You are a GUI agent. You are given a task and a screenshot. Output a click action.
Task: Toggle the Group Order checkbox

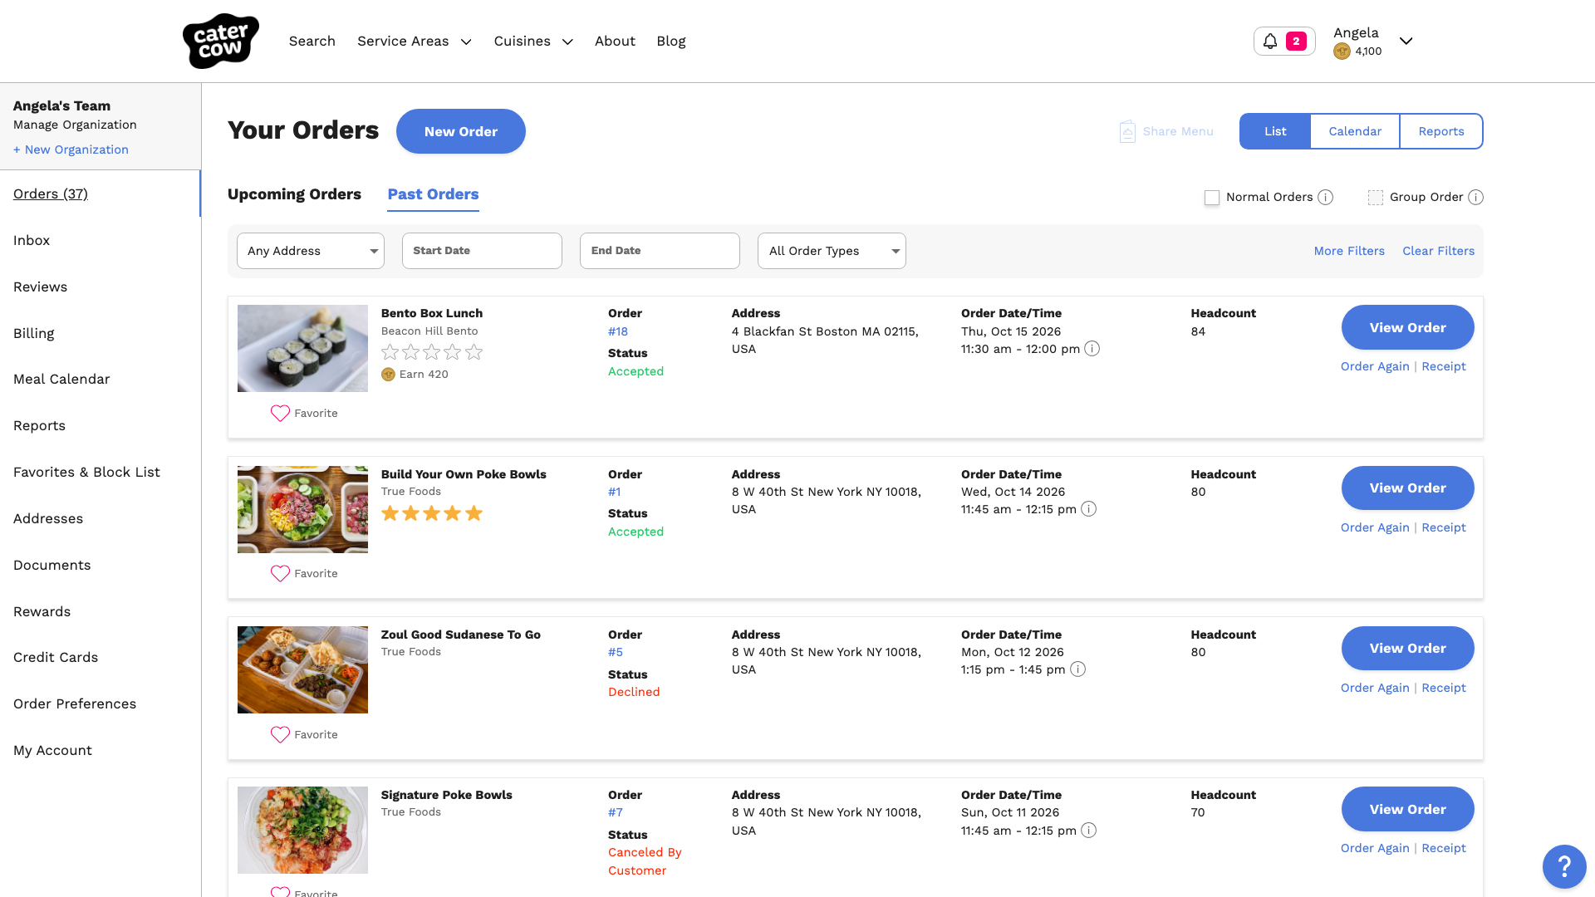(1376, 198)
